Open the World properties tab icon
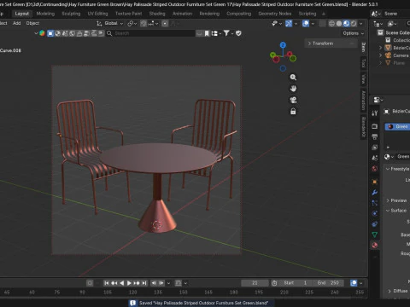410x307 pixels. [x=375, y=169]
